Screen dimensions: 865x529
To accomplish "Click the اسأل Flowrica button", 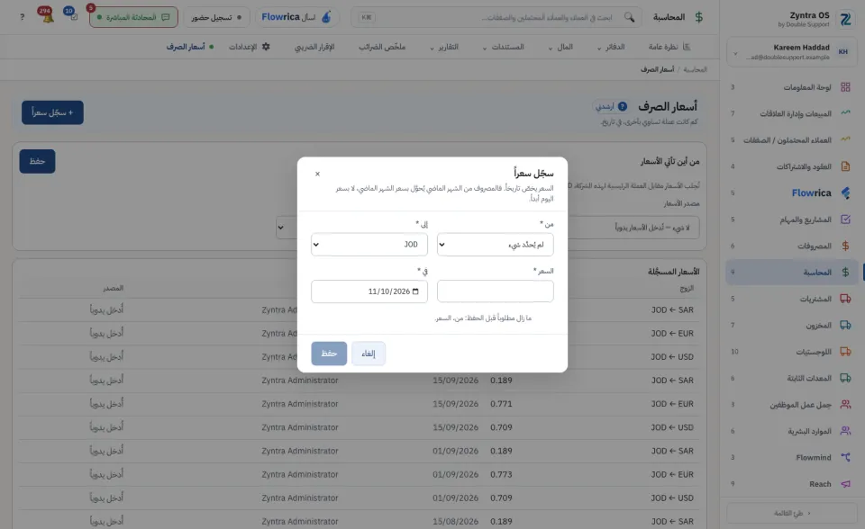I will [x=296, y=17].
